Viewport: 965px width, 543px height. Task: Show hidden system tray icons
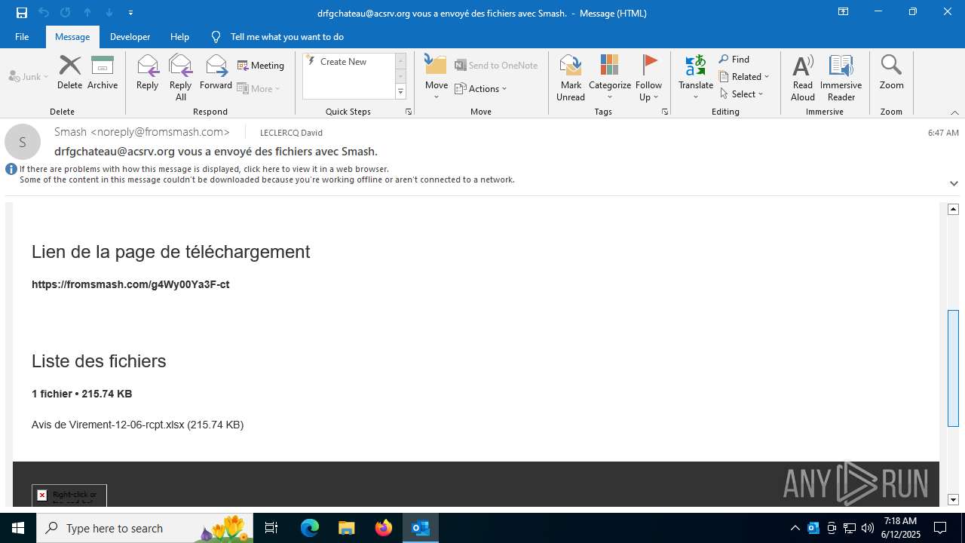pyautogui.click(x=795, y=528)
